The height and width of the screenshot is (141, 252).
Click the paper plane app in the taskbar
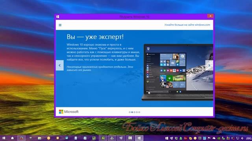(x=121, y=138)
